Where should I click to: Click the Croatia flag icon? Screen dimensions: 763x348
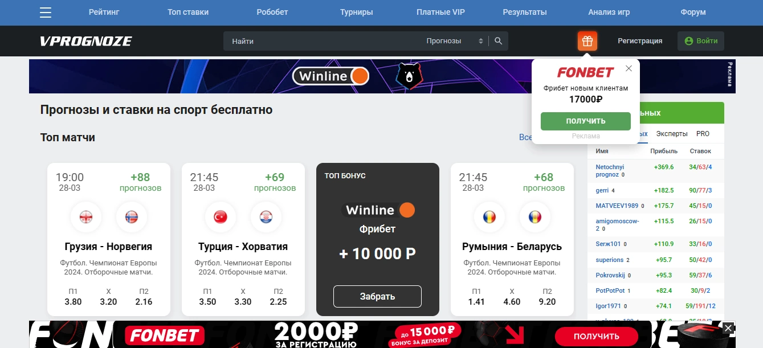pos(266,217)
